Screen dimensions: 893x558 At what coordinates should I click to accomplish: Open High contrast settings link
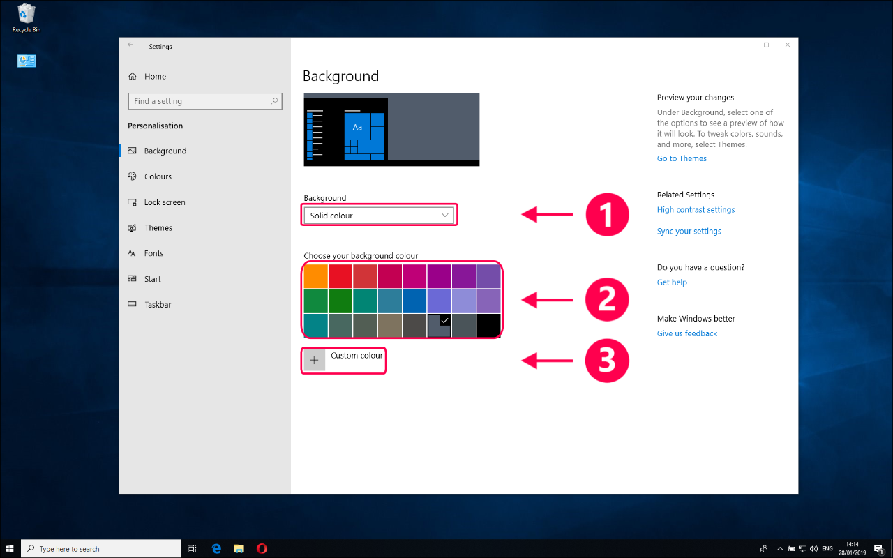tap(696, 209)
